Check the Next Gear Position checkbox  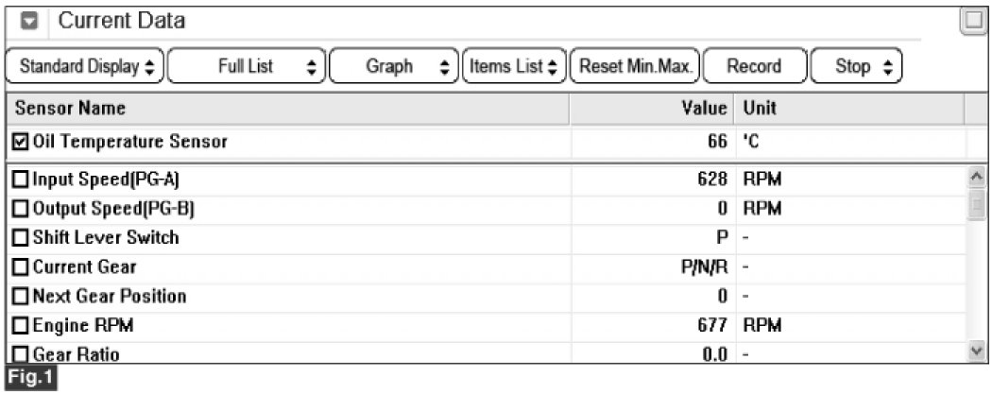tap(20, 297)
